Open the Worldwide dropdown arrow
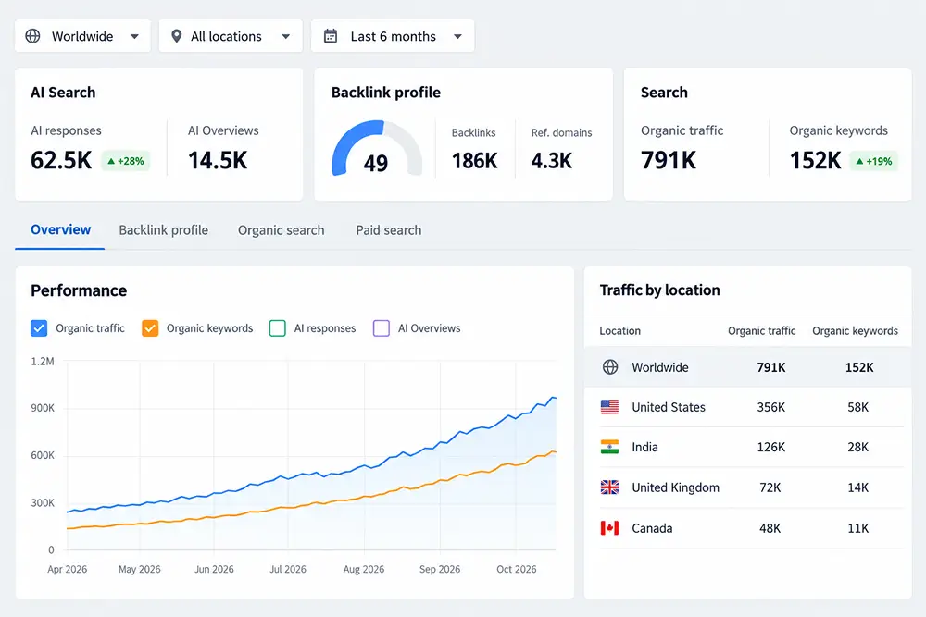The width and height of the screenshot is (926, 617). tap(134, 37)
